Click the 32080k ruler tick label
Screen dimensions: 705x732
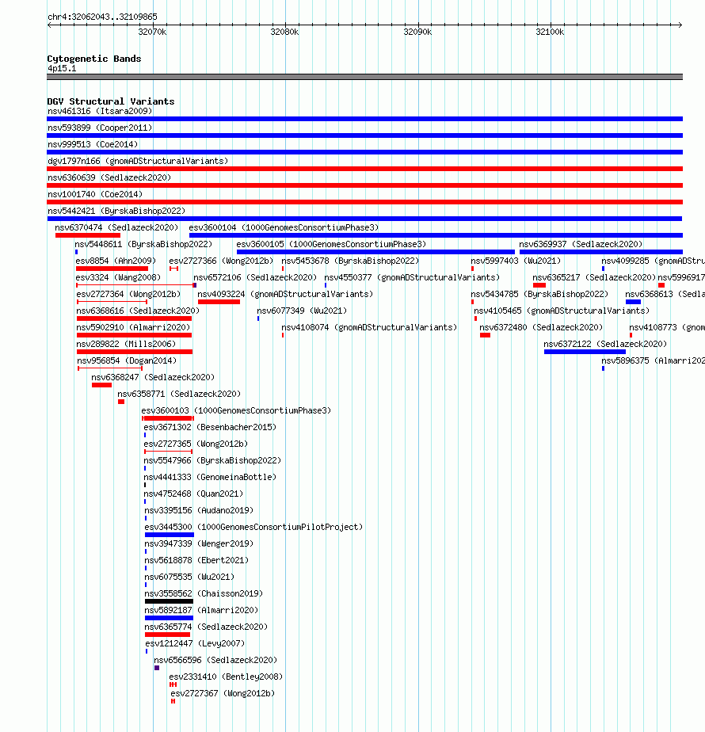tap(284, 32)
